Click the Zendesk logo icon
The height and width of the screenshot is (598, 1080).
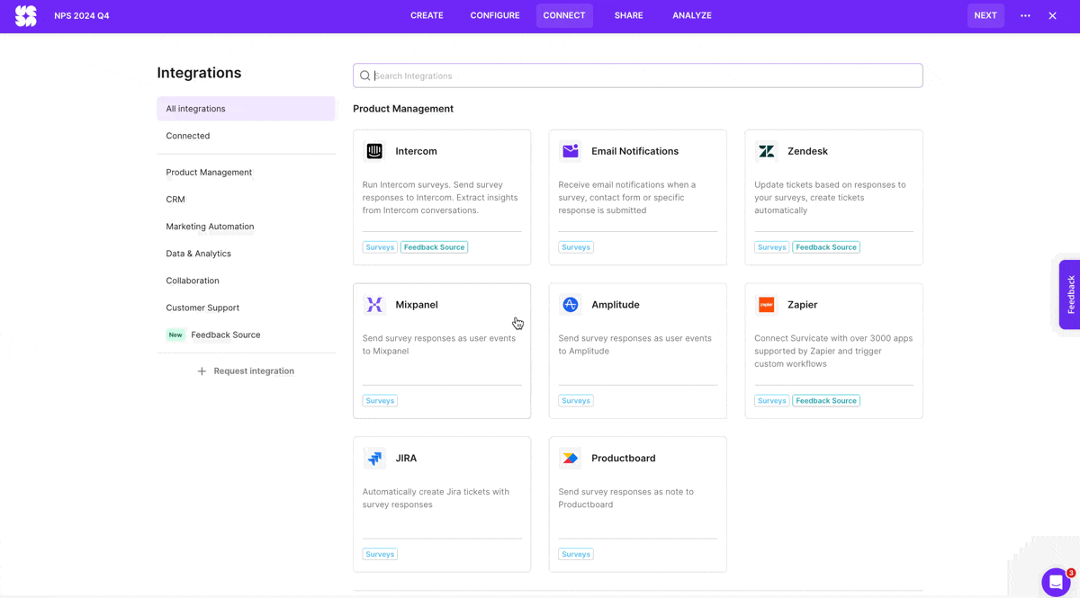[x=767, y=151]
